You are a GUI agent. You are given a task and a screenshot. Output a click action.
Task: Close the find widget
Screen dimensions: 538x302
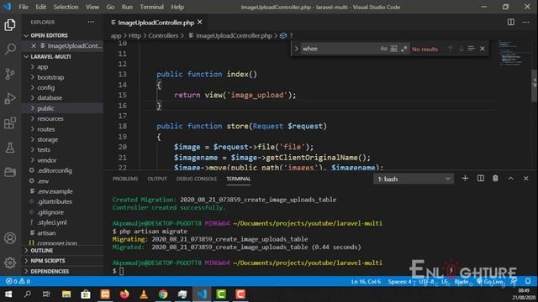483,49
